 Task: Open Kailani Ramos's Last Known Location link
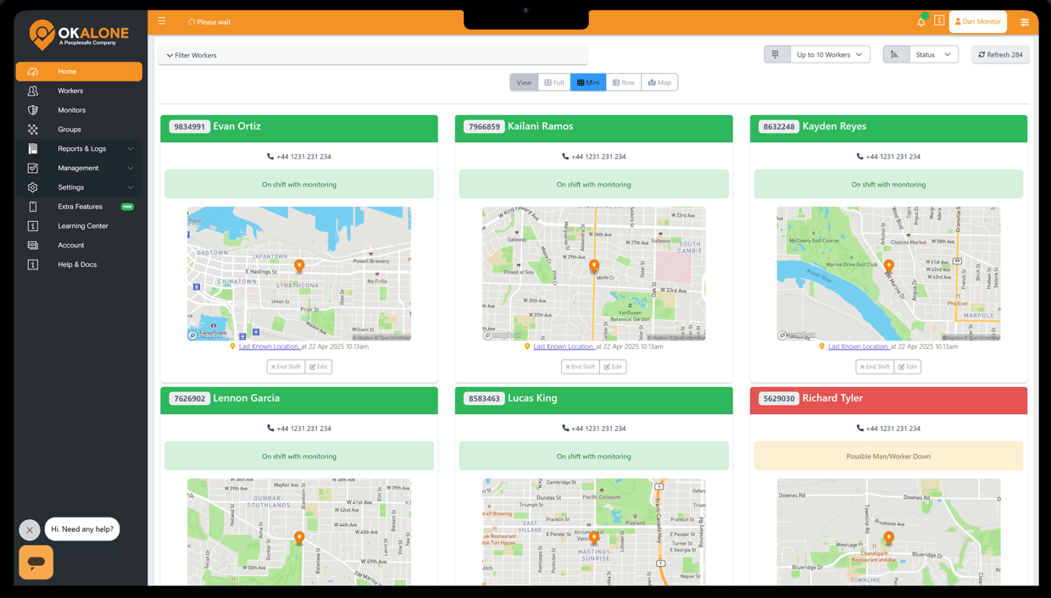click(x=564, y=346)
